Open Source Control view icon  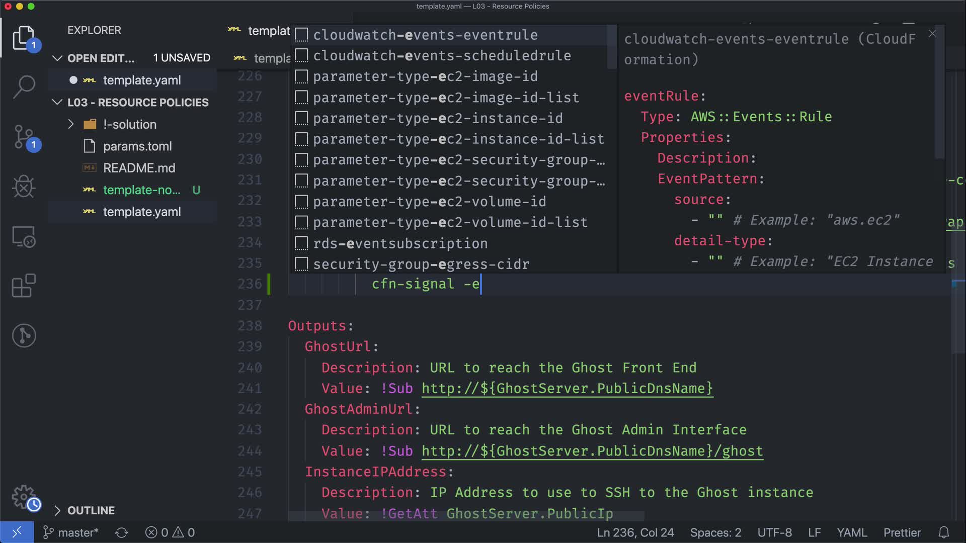[24, 137]
